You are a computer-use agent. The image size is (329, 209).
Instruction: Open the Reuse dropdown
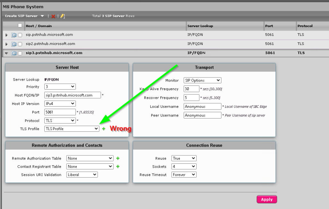tap(184, 158)
